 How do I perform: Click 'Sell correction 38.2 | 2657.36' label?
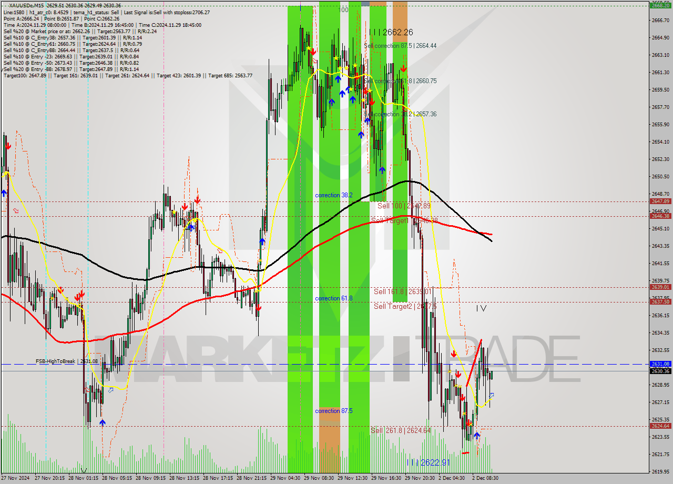pos(400,114)
